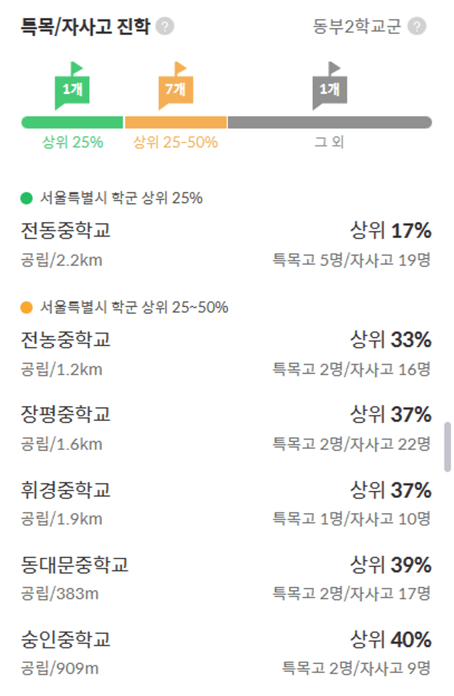Open help icon beside 특목/자사고 진학 title

(x=165, y=26)
